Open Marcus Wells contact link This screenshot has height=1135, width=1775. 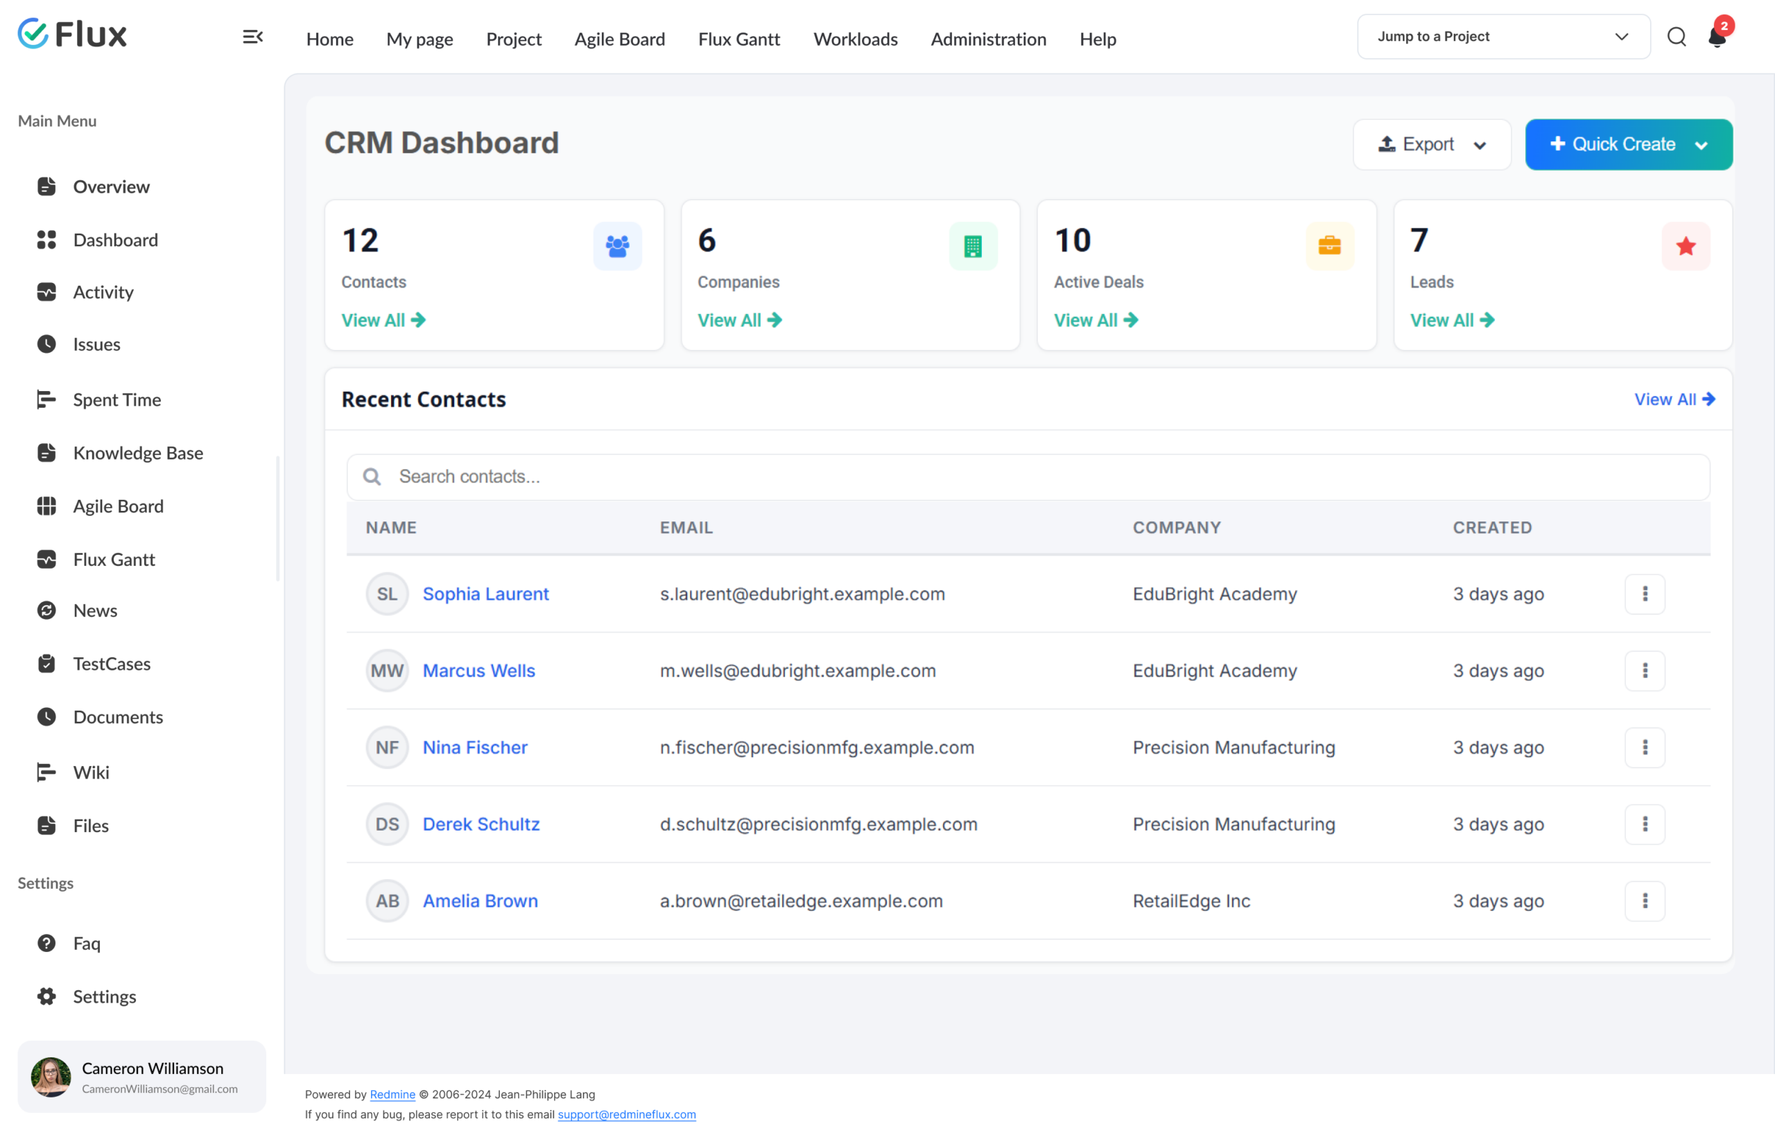[x=478, y=670]
